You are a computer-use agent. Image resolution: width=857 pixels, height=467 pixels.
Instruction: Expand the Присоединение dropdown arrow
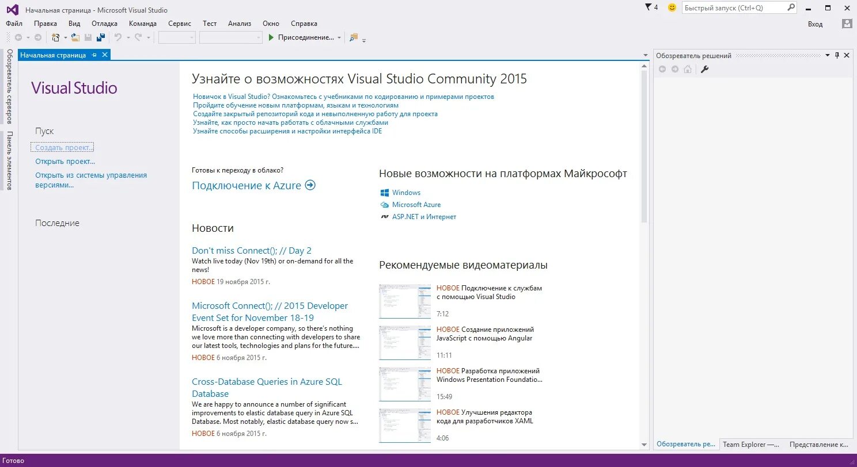(339, 37)
